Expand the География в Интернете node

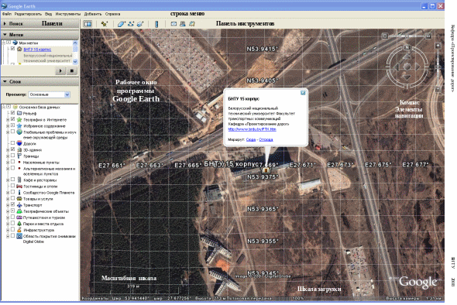pyautogui.click(x=9, y=119)
